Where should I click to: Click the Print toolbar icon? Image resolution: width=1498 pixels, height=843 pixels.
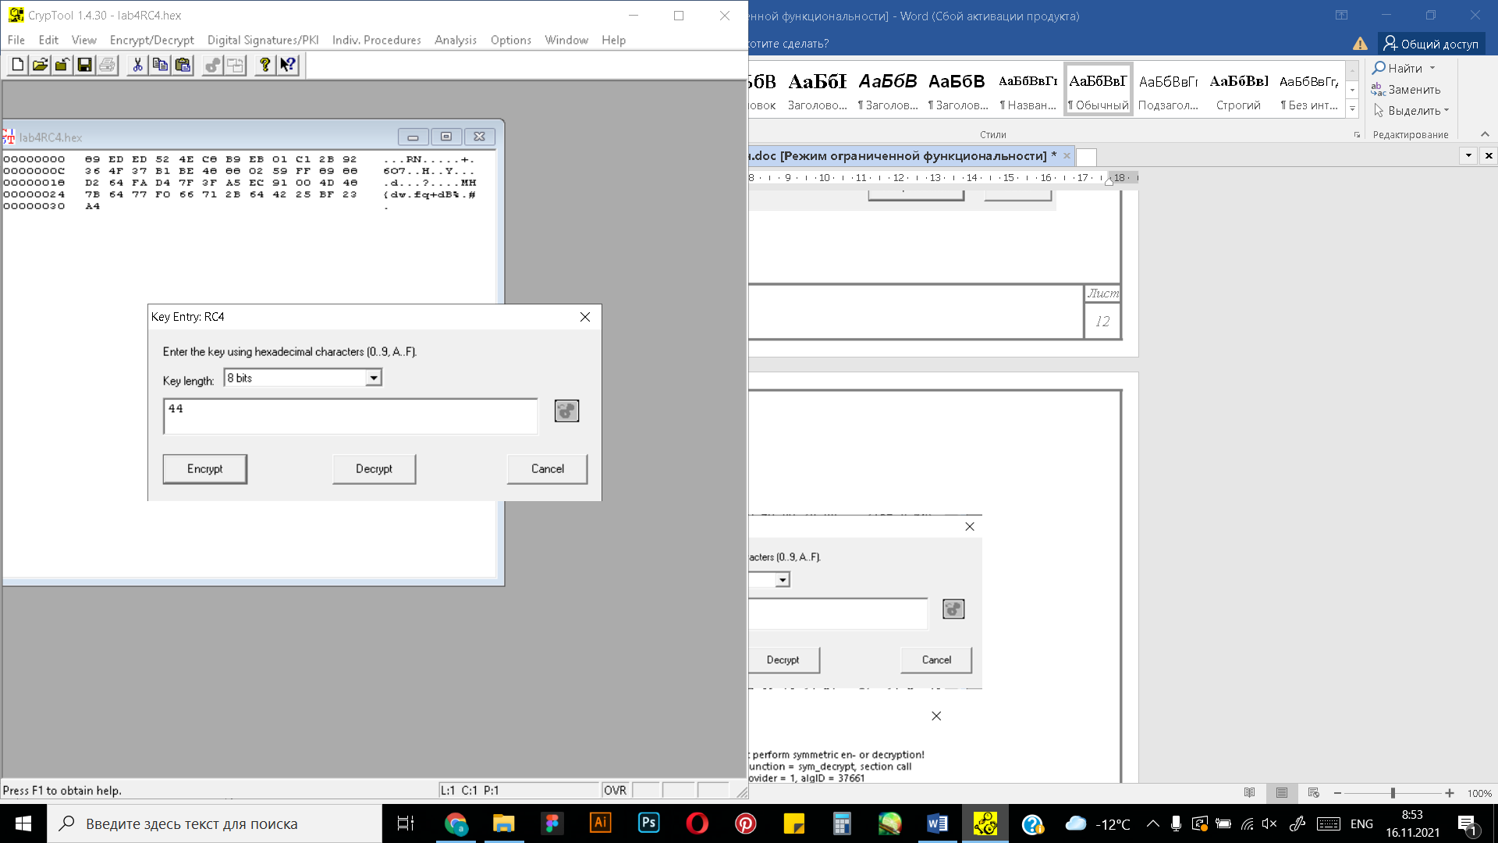pyautogui.click(x=108, y=65)
